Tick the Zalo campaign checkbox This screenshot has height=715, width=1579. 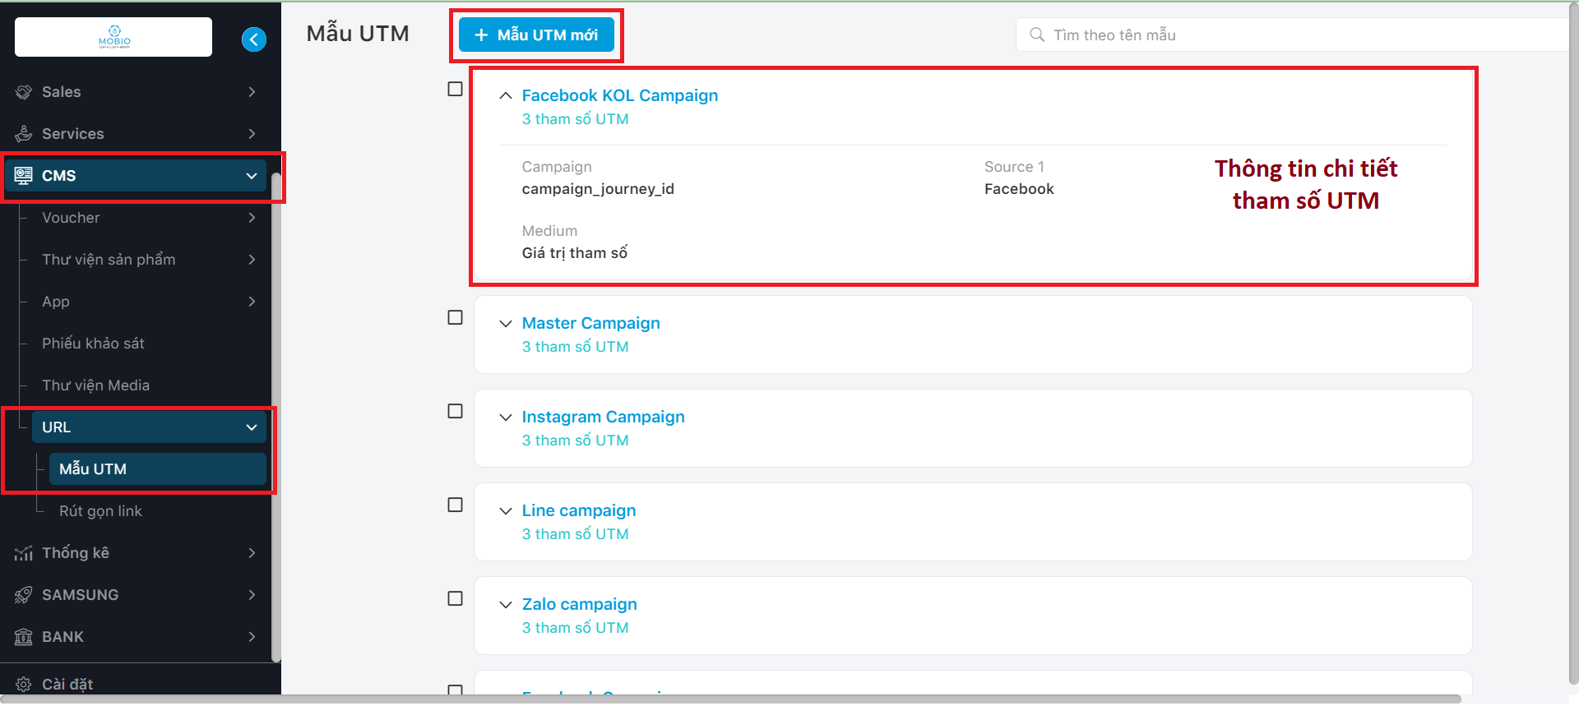coord(455,598)
